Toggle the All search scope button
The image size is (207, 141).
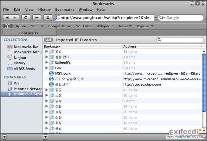(49, 40)
